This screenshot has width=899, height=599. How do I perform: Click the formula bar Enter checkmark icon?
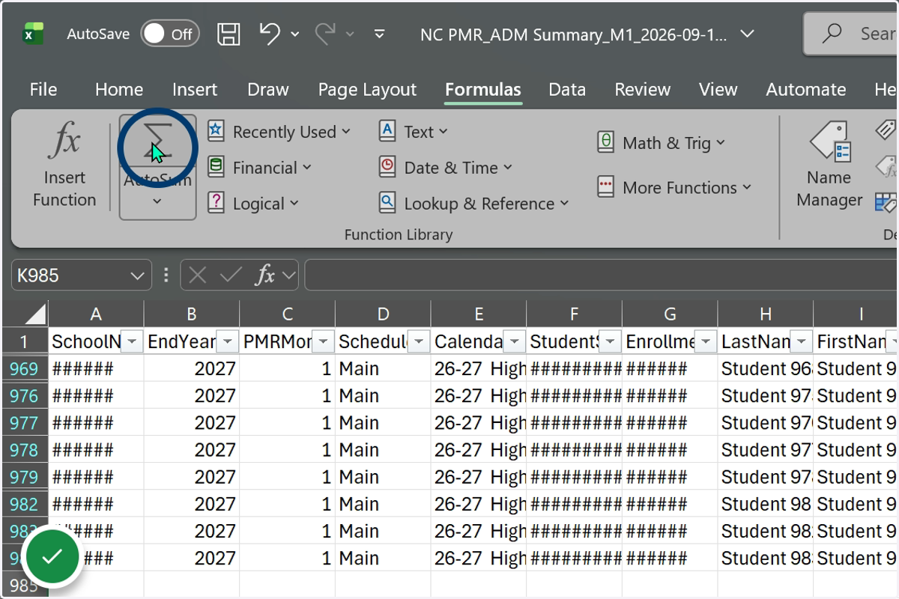pos(231,276)
